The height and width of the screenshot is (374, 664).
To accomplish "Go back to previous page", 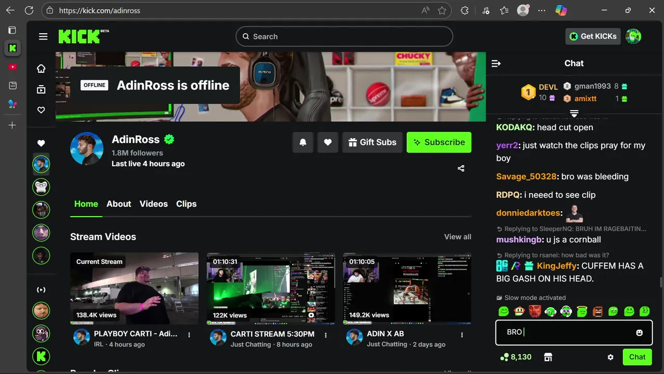I will click(10, 10).
